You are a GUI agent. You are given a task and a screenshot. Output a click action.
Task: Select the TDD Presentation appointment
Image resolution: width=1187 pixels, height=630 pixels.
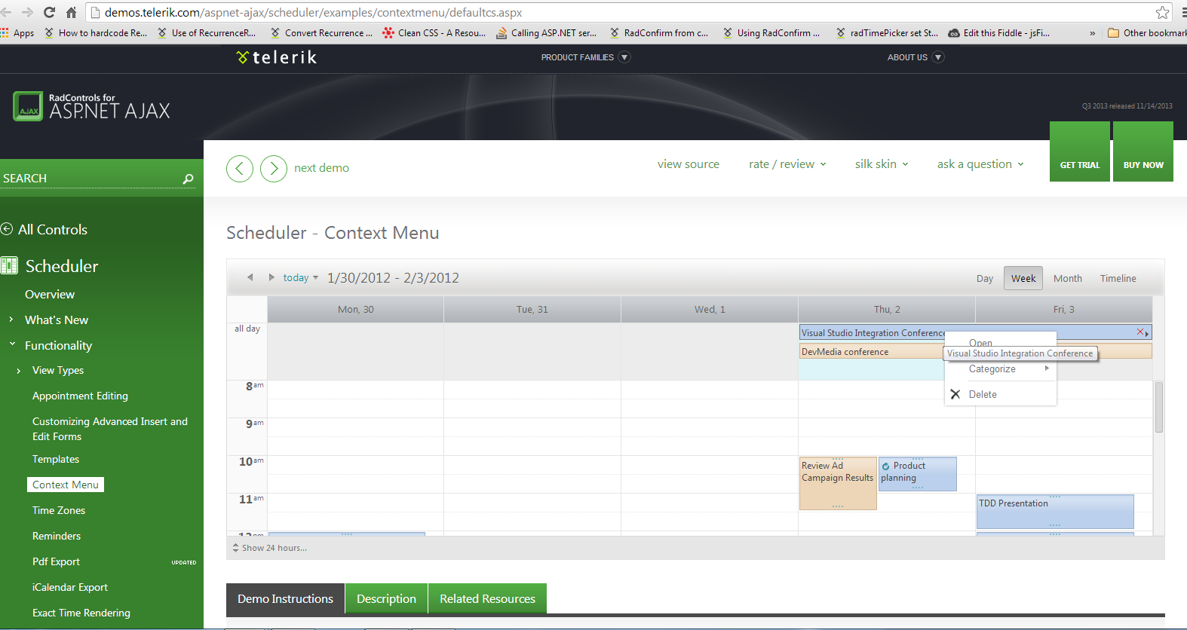pyautogui.click(x=1055, y=512)
